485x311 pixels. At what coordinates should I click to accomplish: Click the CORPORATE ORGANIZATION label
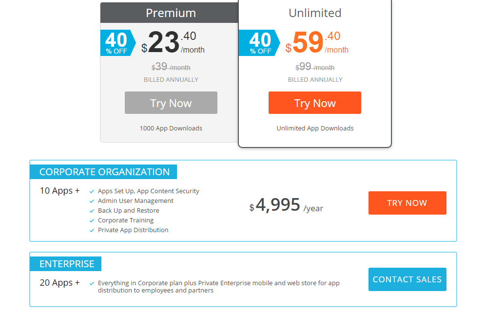point(103,172)
